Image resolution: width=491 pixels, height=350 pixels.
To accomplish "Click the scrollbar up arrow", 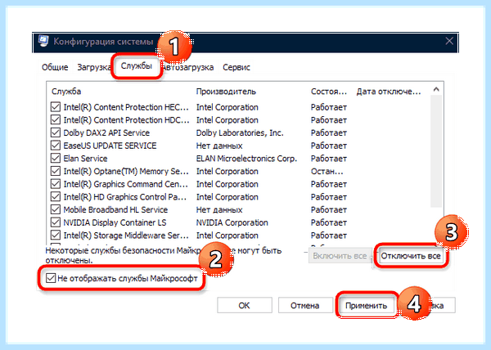I will pyautogui.click(x=436, y=89).
